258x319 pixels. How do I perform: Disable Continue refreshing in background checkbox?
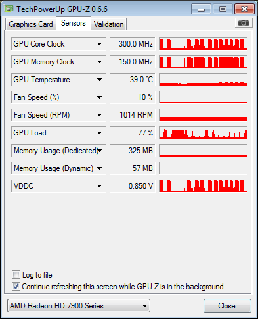16,287
